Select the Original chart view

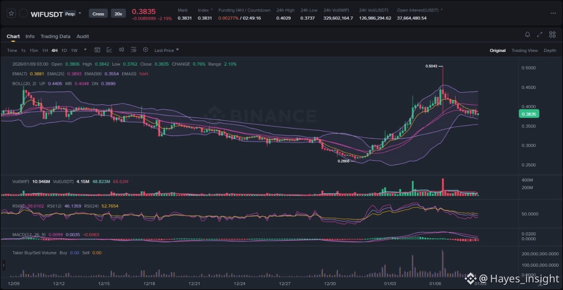497,51
